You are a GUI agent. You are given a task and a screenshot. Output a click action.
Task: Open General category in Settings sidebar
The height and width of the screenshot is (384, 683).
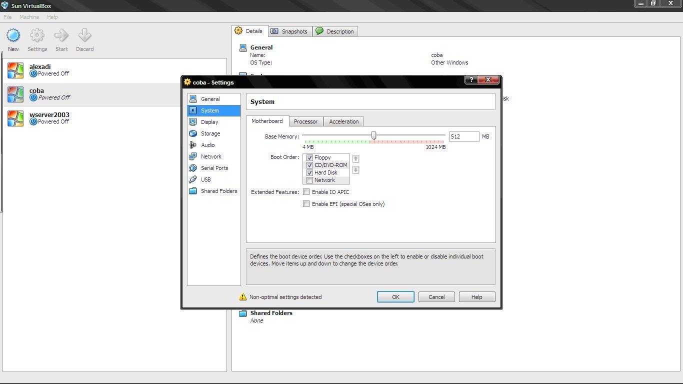pyautogui.click(x=214, y=99)
